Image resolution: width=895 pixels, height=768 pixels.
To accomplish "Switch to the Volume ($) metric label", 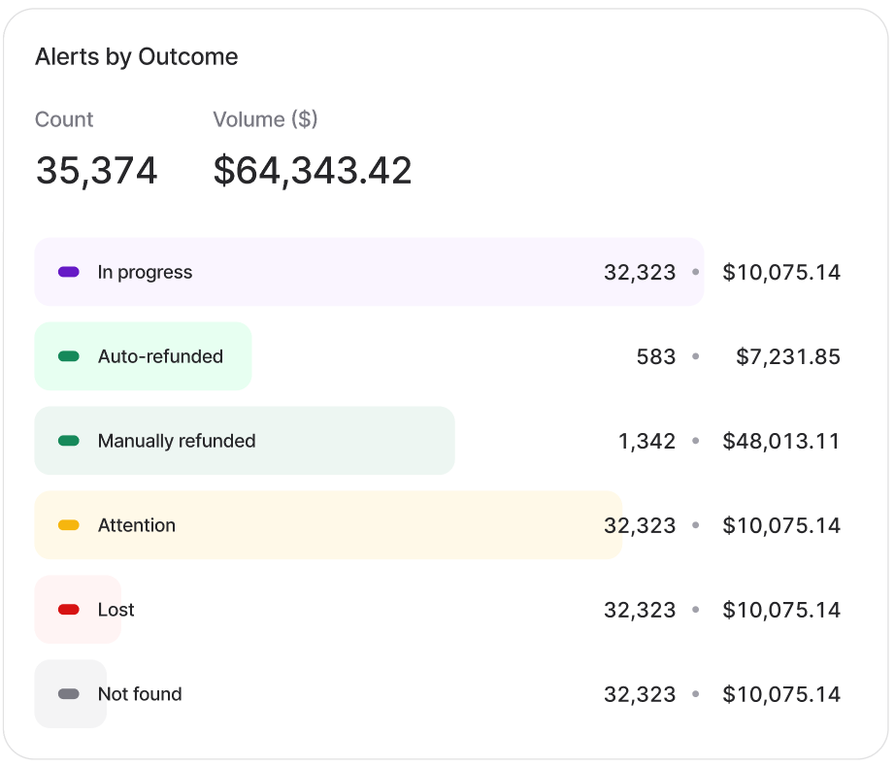I will pos(266,119).
